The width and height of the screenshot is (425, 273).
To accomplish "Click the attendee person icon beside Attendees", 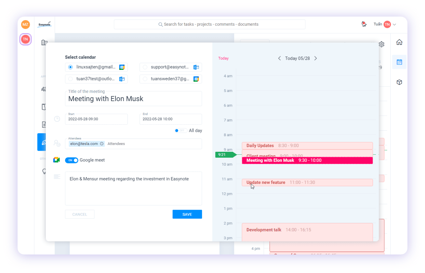I will [x=57, y=143].
